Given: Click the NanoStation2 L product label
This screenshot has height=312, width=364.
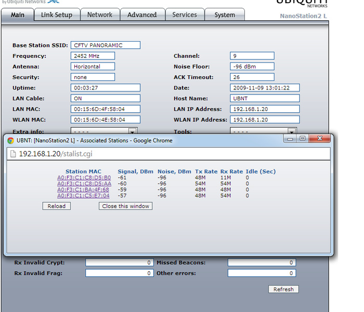Looking at the screenshot, I should click(x=303, y=16).
